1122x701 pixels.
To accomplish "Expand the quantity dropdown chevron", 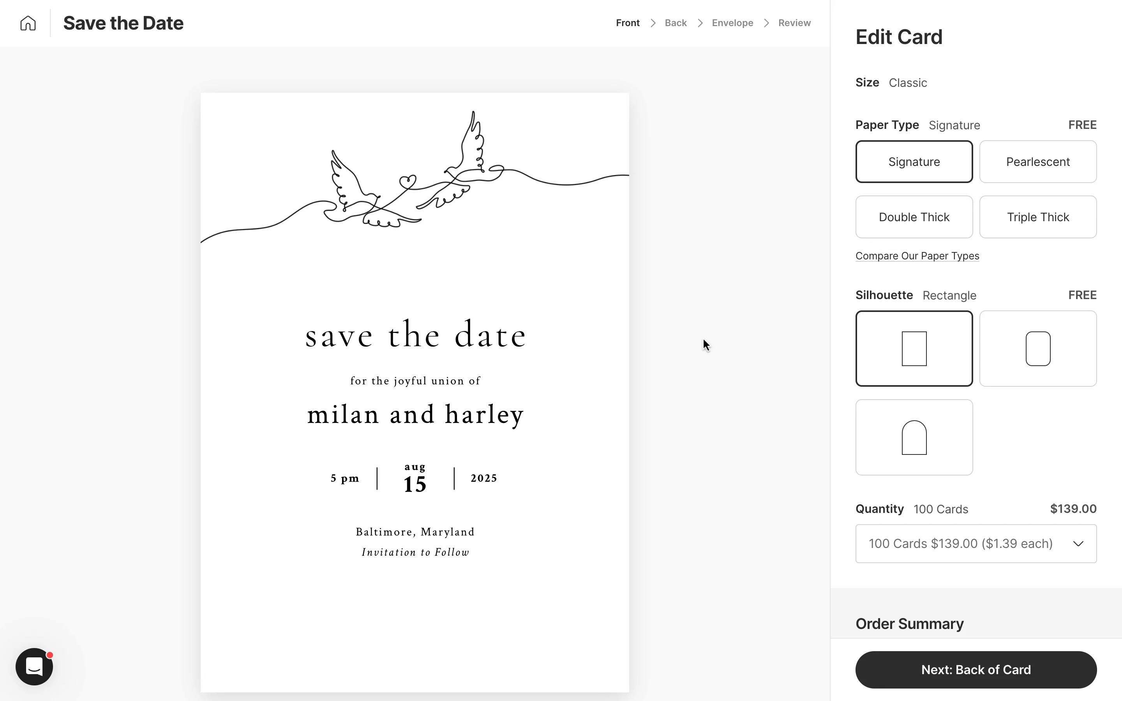I will click(1078, 544).
